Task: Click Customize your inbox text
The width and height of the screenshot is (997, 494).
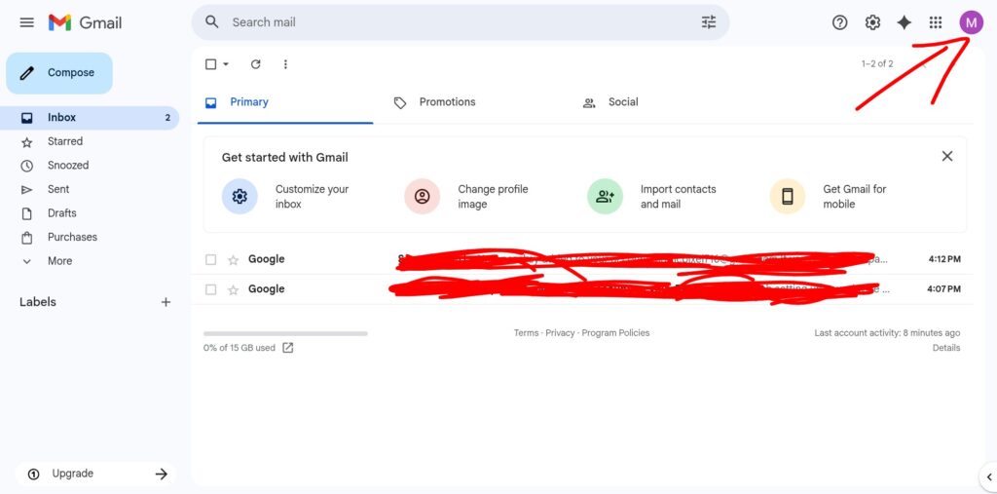Action: 312,197
